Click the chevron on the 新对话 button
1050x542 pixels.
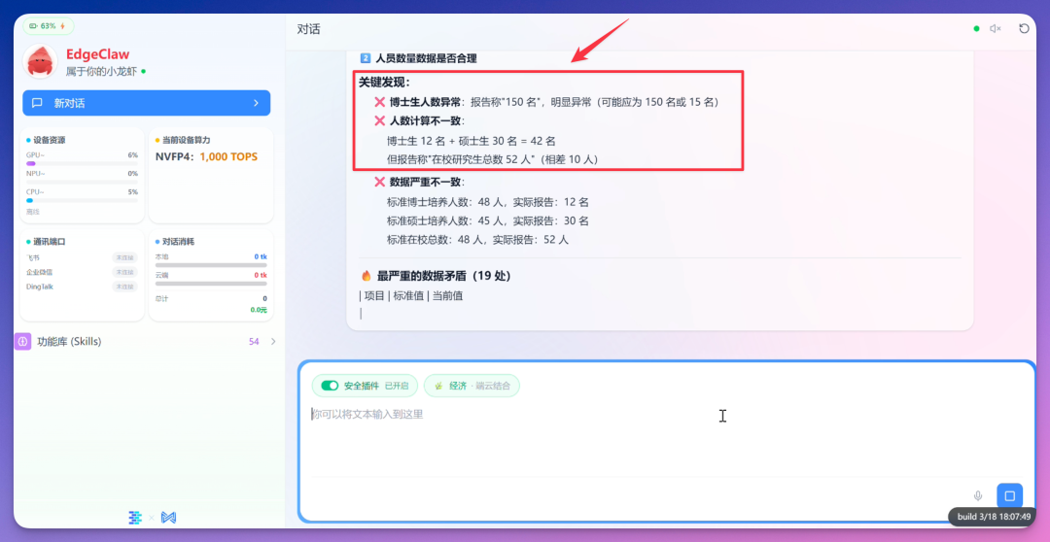coord(256,103)
